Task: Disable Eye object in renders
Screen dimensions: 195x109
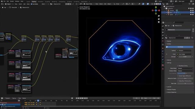Action: point(193,12)
